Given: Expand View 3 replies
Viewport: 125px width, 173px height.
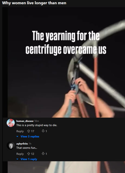Looking at the screenshot, I should coord(30,136).
